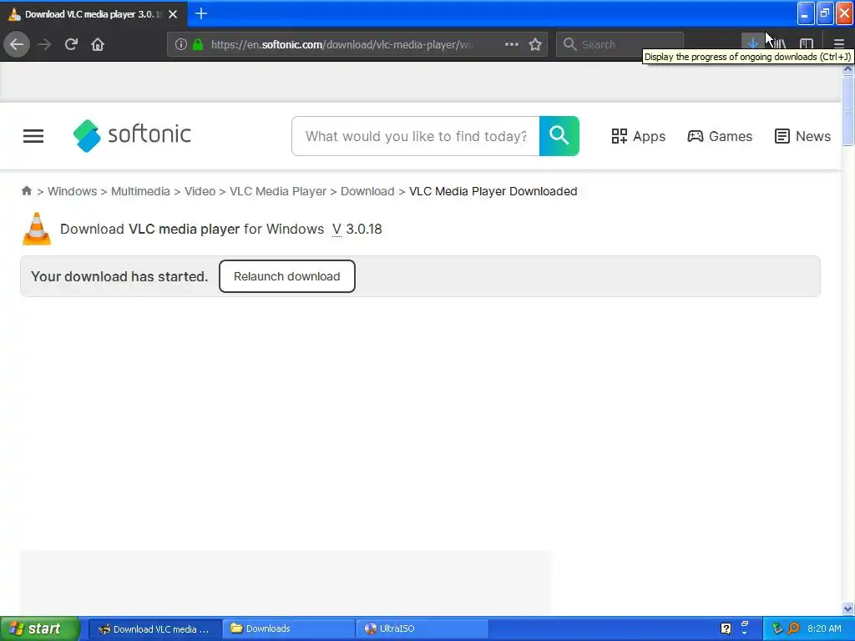Screen dimensions: 855x641
Task: Click the page scrollbar up arrow
Action: [x=847, y=69]
